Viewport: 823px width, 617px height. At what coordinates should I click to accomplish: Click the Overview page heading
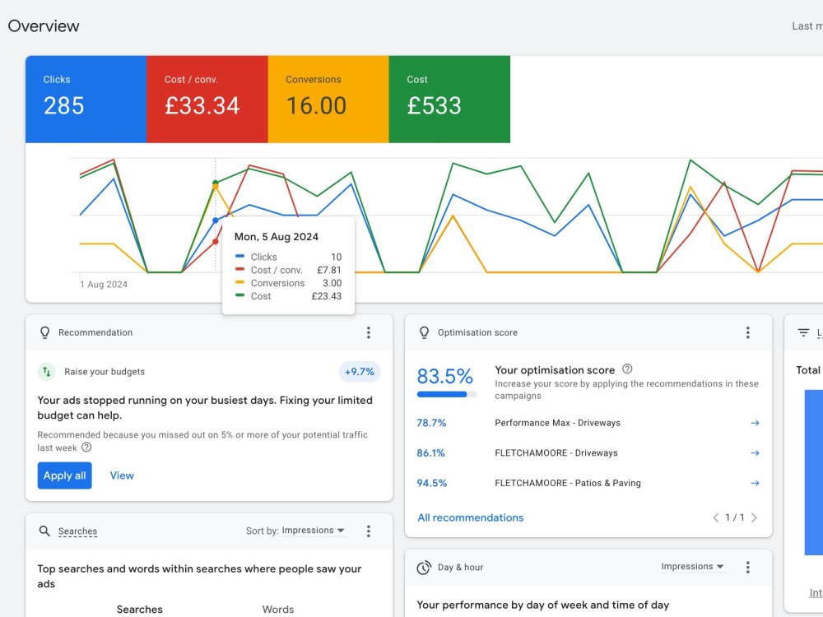(44, 26)
